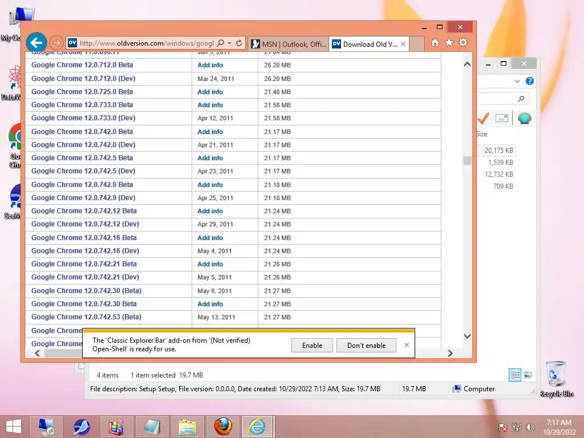
Task: Click the refresh icon in address bar
Action: (239, 43)
